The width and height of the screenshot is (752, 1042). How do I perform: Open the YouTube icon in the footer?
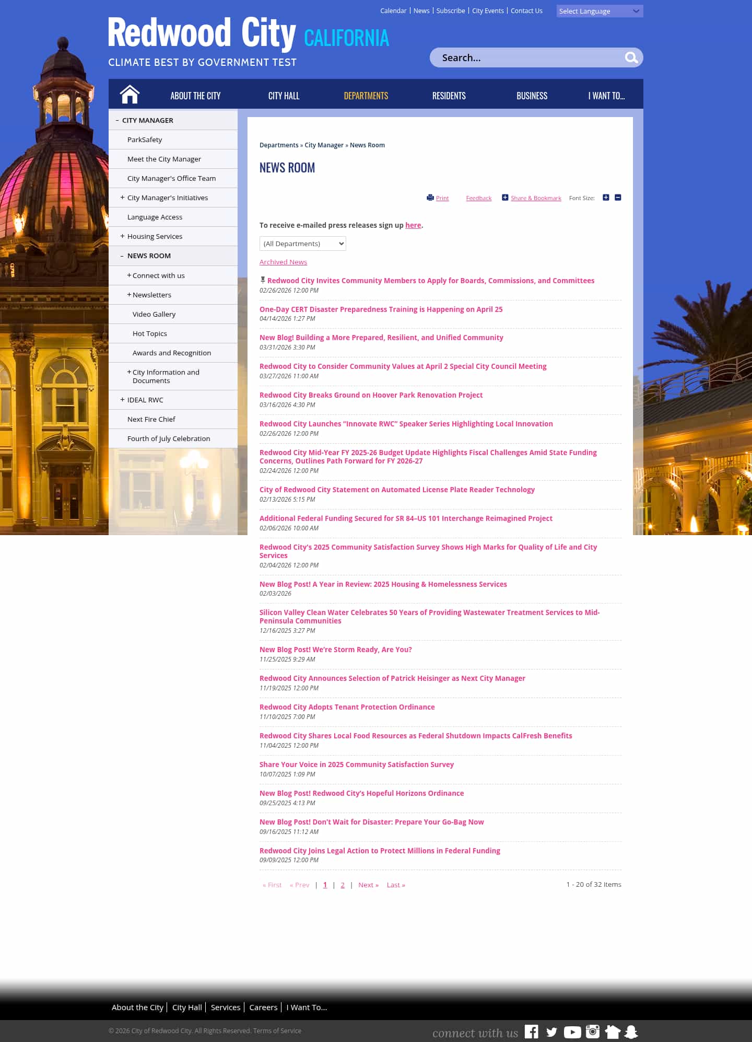click(572, 1032)
